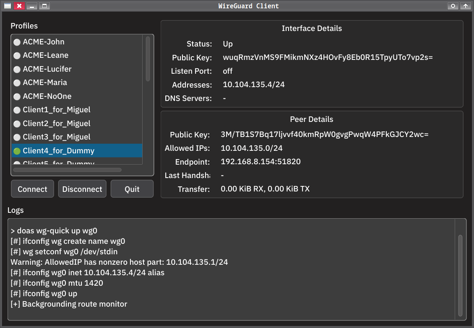Click the endpoint 192.168.8.154:51820
The height and width of the screenshot is (328, 474).
click(x=260, y=162)
